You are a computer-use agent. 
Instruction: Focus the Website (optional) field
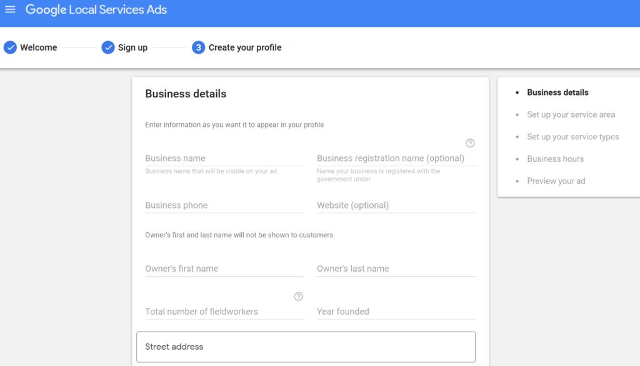click(396, 205)
